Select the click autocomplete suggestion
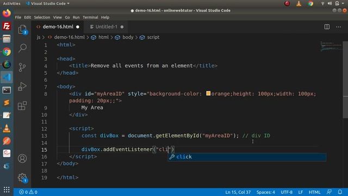Viewport: 348px width, 196px height. coord(247,157)
